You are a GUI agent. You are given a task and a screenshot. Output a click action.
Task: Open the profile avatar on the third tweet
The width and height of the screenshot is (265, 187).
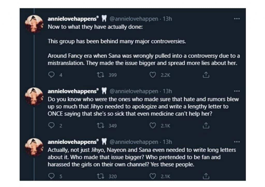[x=34, y=147]
